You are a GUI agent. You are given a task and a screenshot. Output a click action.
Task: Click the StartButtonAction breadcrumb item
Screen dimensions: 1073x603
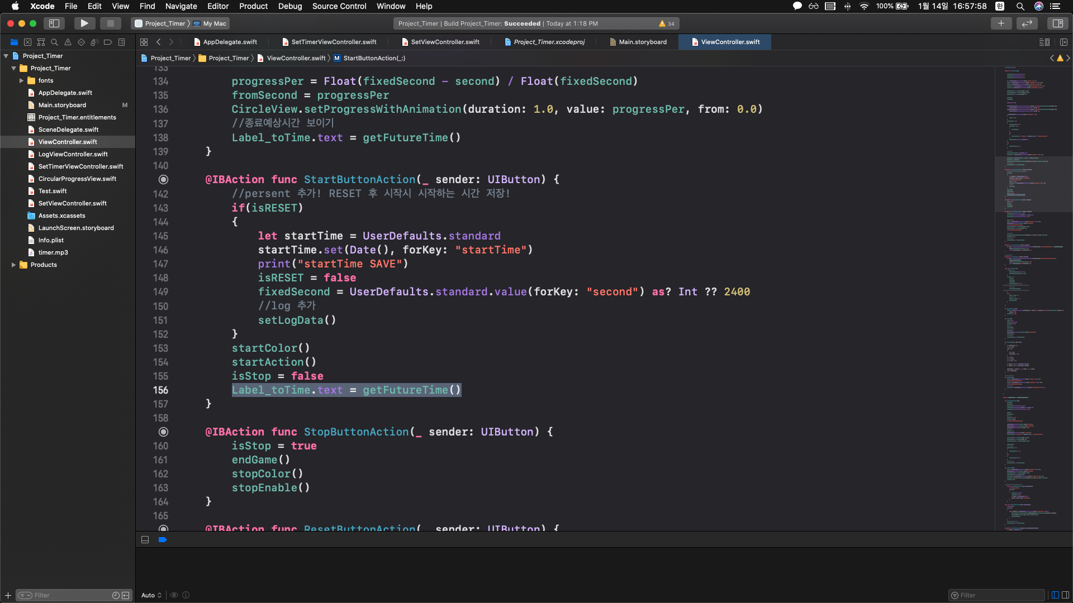pos(374,58)
